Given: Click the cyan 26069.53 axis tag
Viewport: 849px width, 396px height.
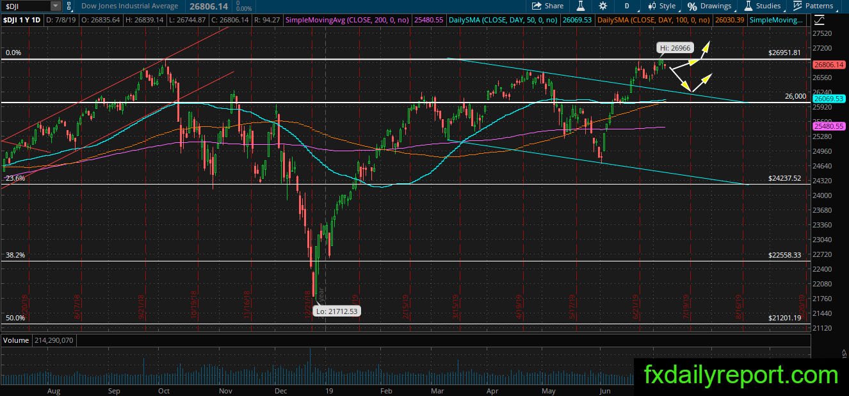Looking at the screenshot, I should coord(829,99).
